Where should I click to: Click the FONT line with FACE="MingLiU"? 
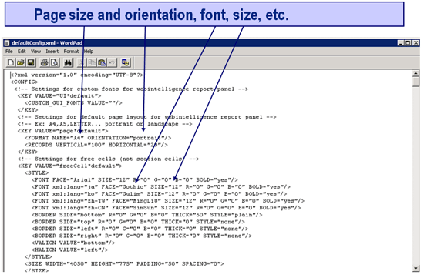pyautogui.click(x=168, y=201)
